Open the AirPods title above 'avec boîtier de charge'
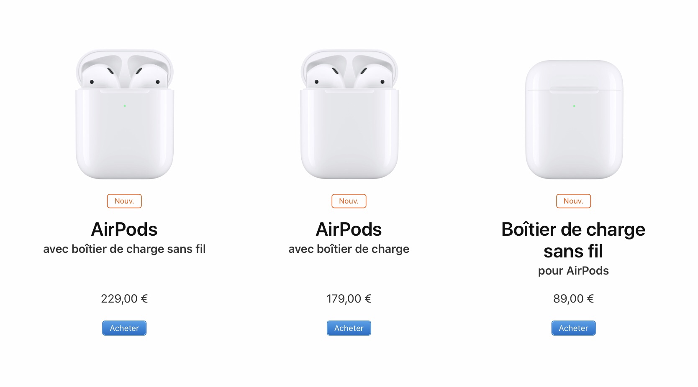Image resolution: width=698 pixels, height=387 pixels. click(349, 229)
